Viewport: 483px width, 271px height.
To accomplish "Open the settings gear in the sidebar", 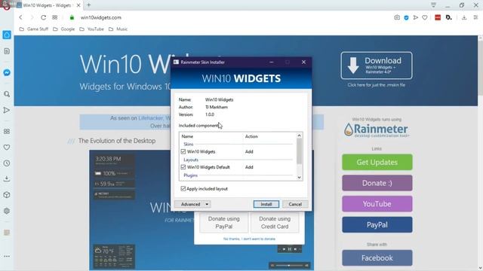I will 7,211.
